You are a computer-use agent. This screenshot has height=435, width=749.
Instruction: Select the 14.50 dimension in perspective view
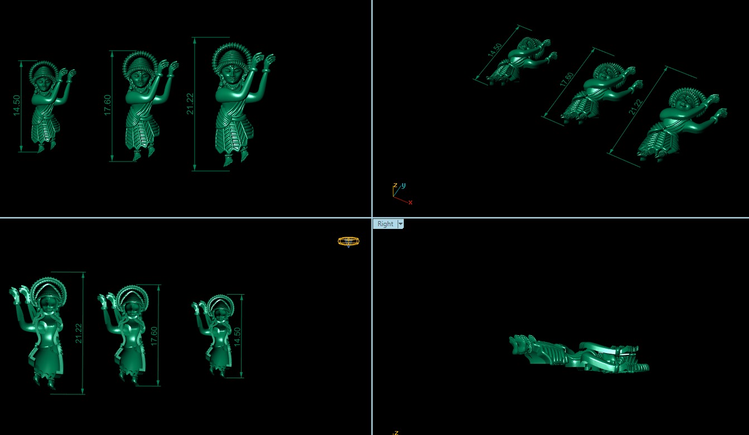495,51
